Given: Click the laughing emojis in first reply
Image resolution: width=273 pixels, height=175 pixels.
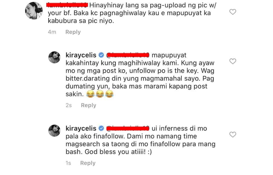Looking at the screenshot, I should click(x=100, y=94).
